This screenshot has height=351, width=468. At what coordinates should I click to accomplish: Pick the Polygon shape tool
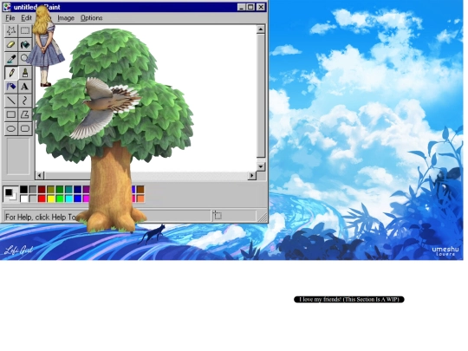(x=25, y=114)
